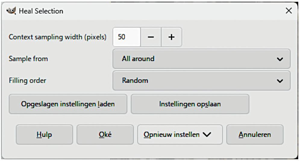Screen dimensions: 300x161
Task: Click the Heal Selection title bar text
Action: point(41,11)
